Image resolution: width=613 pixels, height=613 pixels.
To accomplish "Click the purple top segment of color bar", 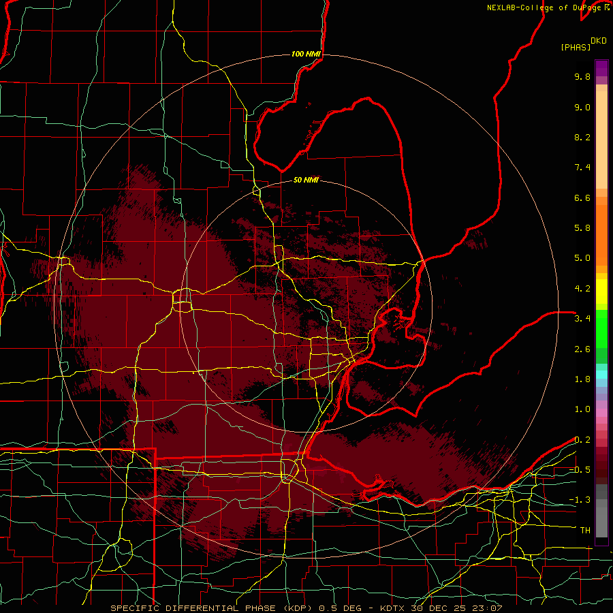I will tap(601, 68).
